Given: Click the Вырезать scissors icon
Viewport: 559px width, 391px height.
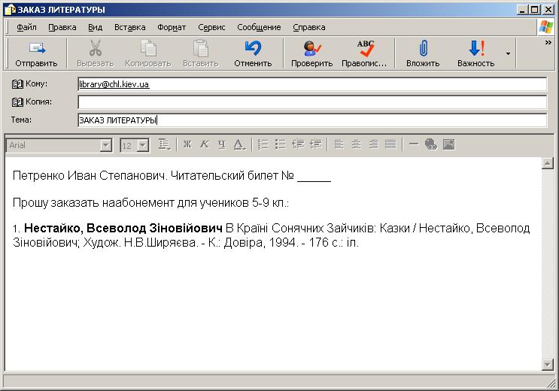Looking at the screenshot, I should click(x=96, y=48).
